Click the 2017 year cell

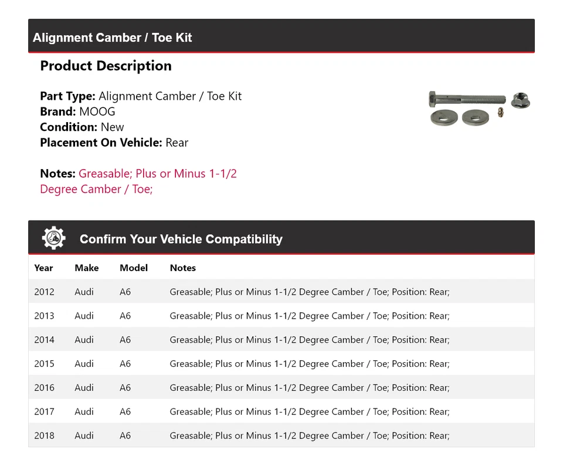[x=44, y=412]
